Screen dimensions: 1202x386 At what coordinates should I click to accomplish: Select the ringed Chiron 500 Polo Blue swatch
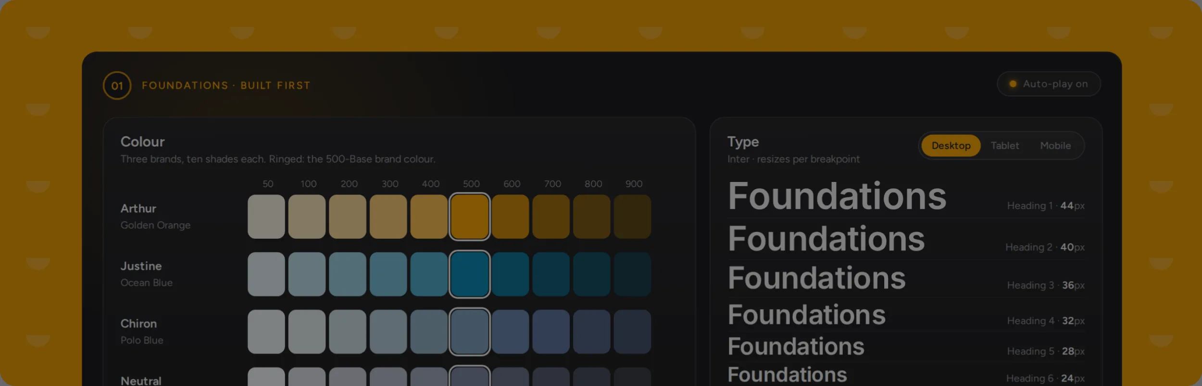click(x=470, y=332)
